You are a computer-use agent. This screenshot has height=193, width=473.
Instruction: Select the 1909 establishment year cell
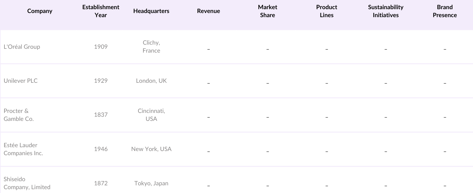[101, 47]
